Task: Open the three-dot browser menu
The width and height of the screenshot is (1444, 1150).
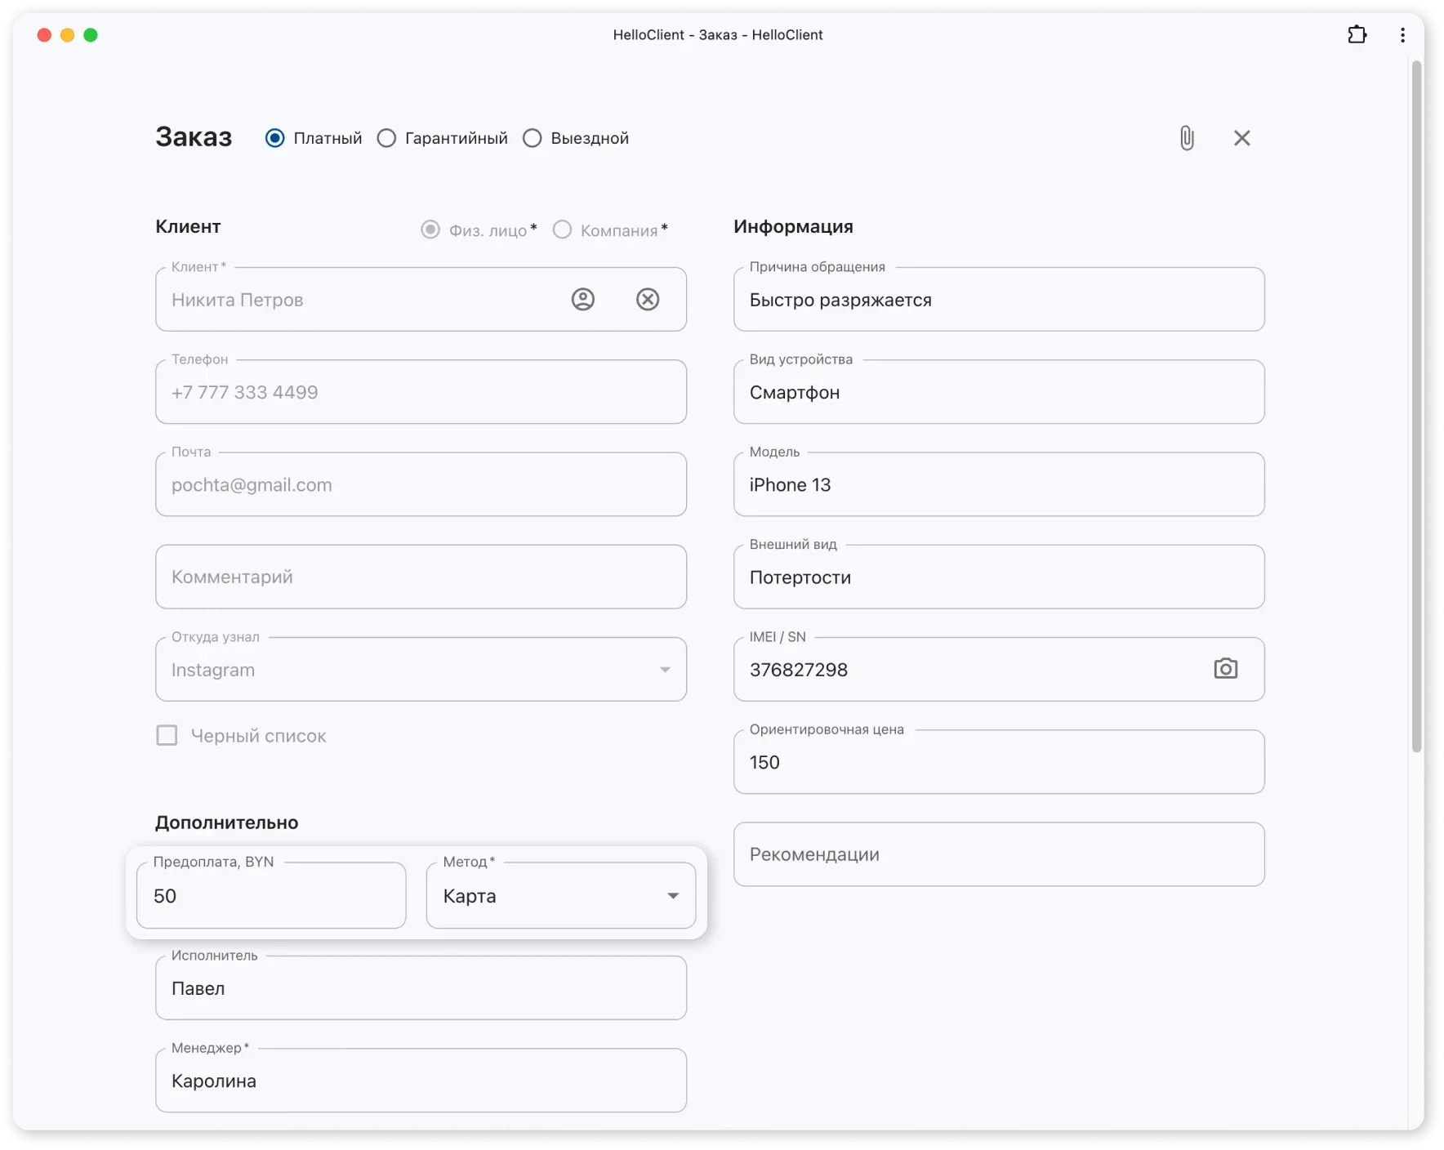Action: (1402, 35)
